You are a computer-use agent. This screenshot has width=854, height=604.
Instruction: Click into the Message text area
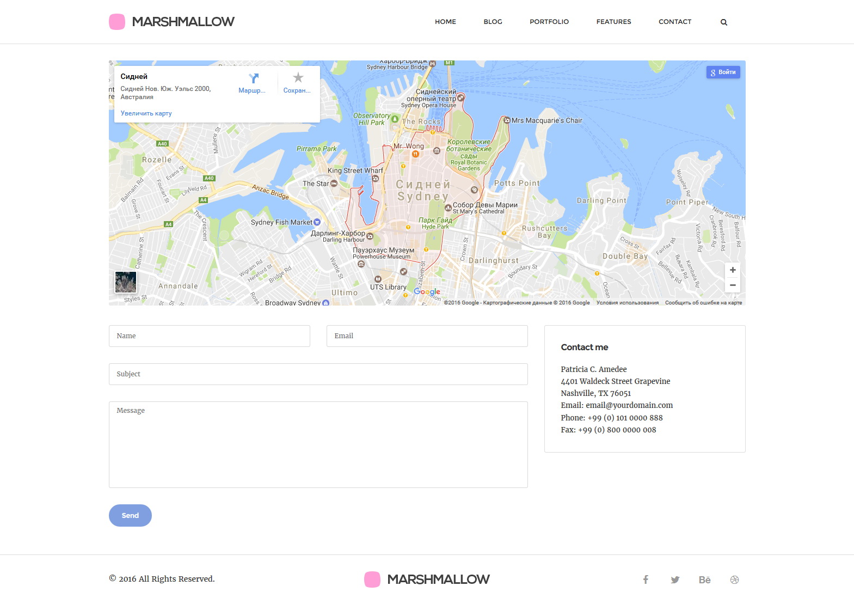coord(318,444)
